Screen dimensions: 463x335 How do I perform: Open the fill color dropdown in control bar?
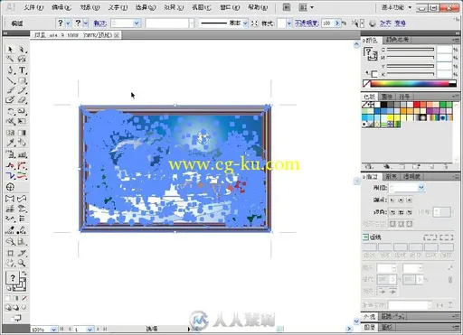[x=68, y=23]
